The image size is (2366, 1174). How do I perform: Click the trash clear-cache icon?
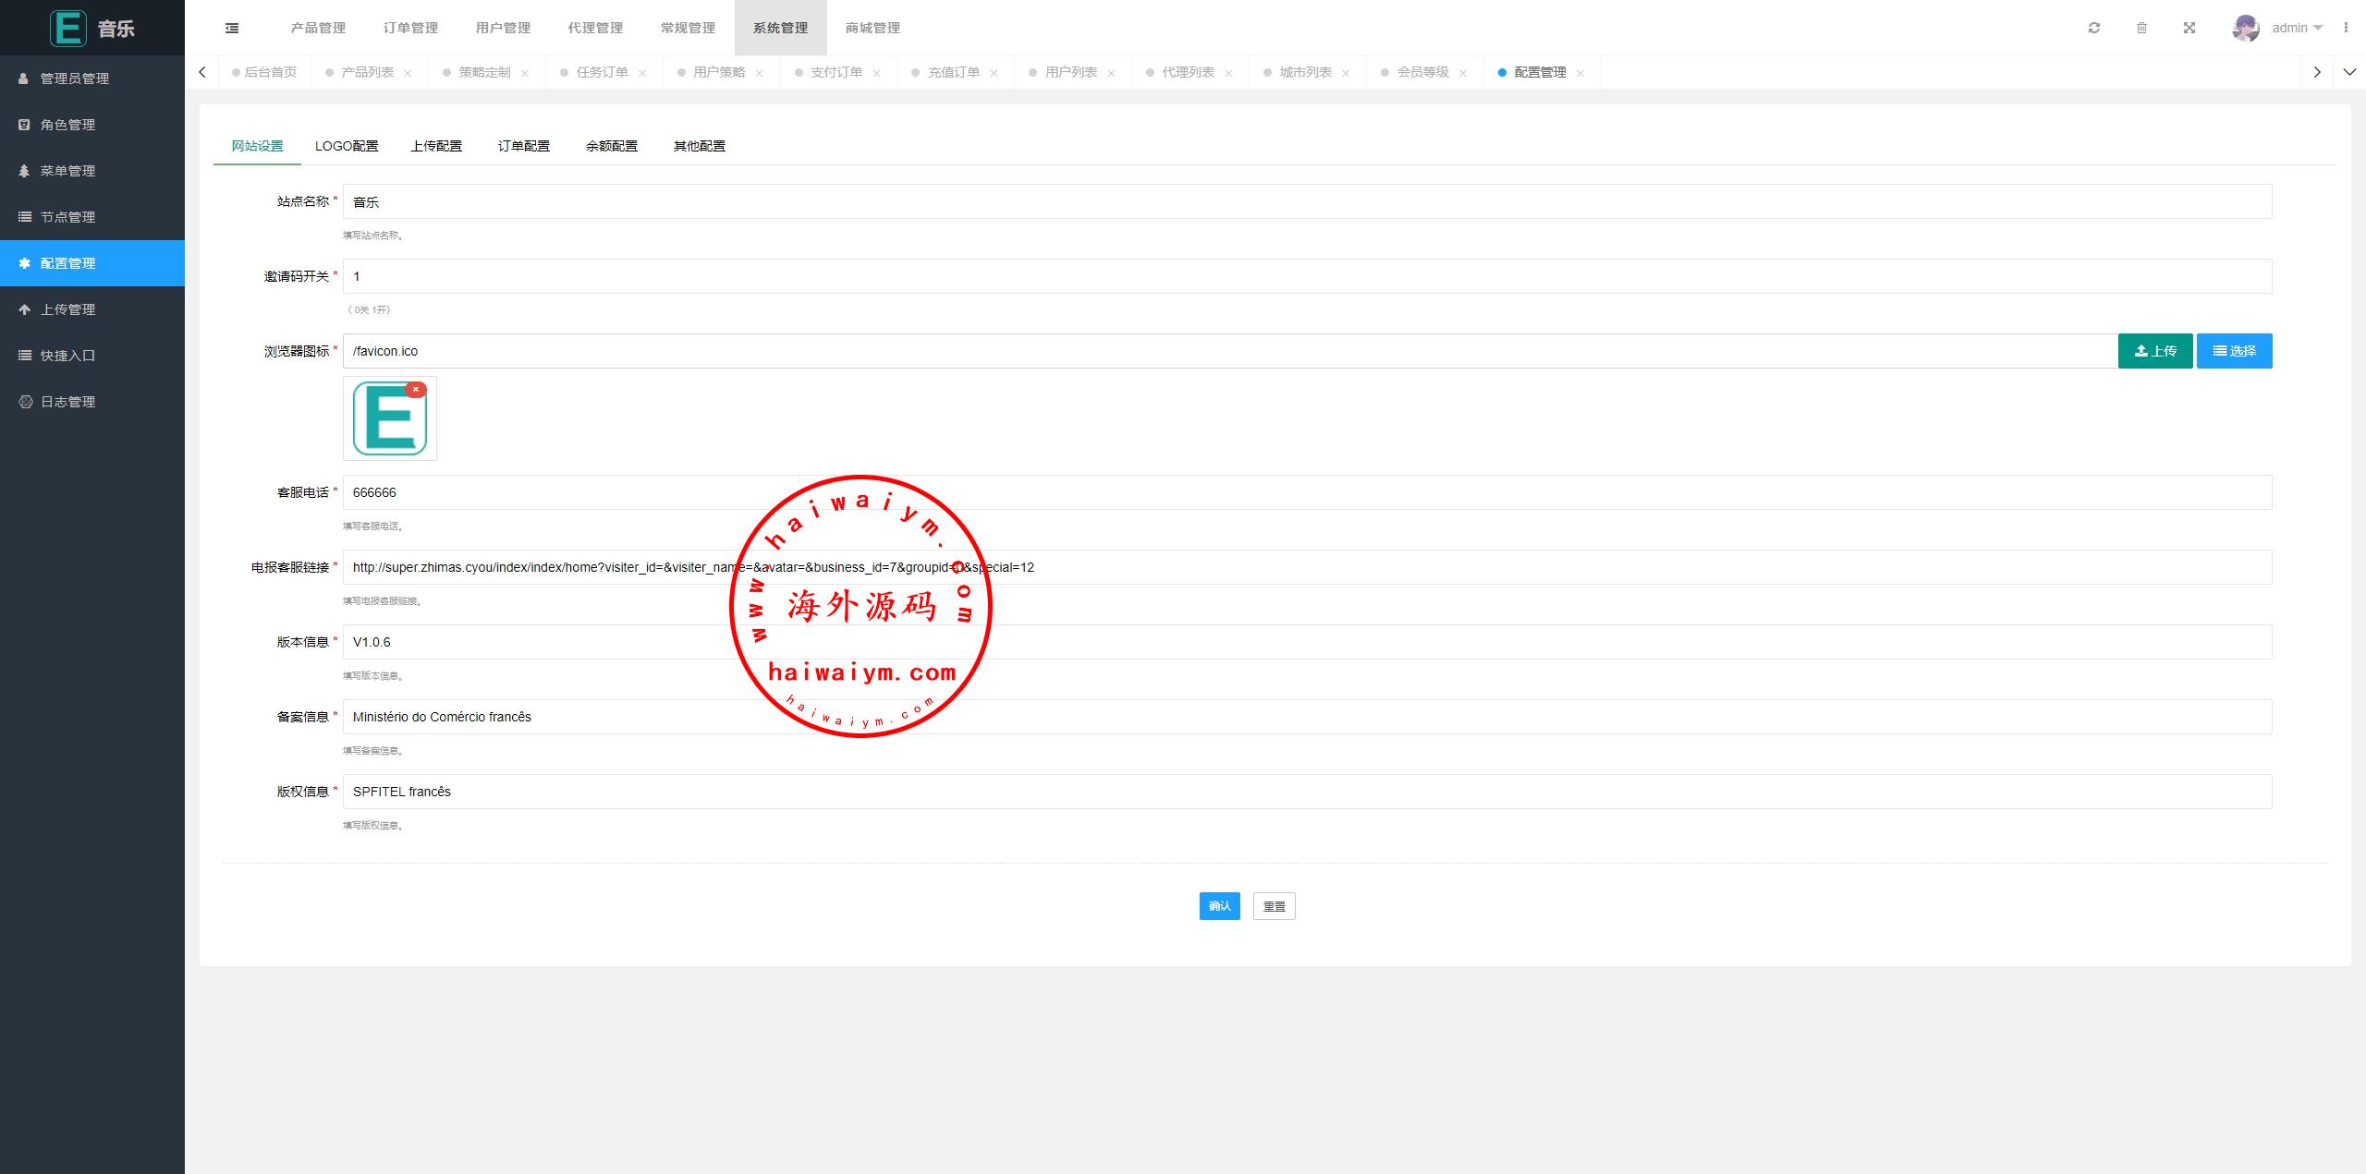pos(2141,28)
